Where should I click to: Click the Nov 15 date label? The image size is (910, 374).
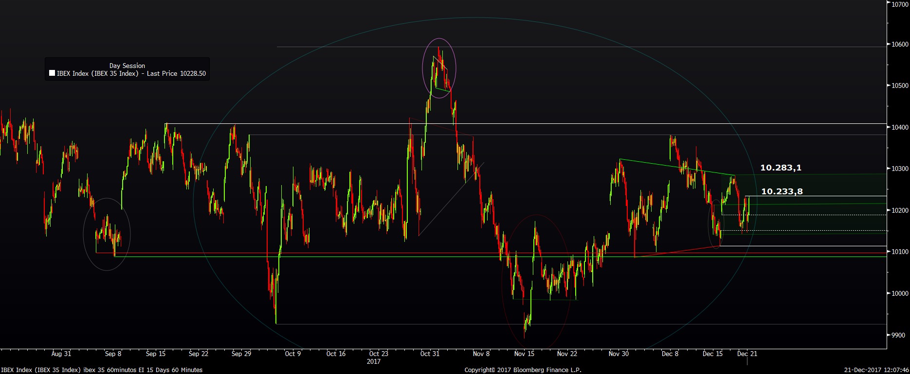click(524, 354)
